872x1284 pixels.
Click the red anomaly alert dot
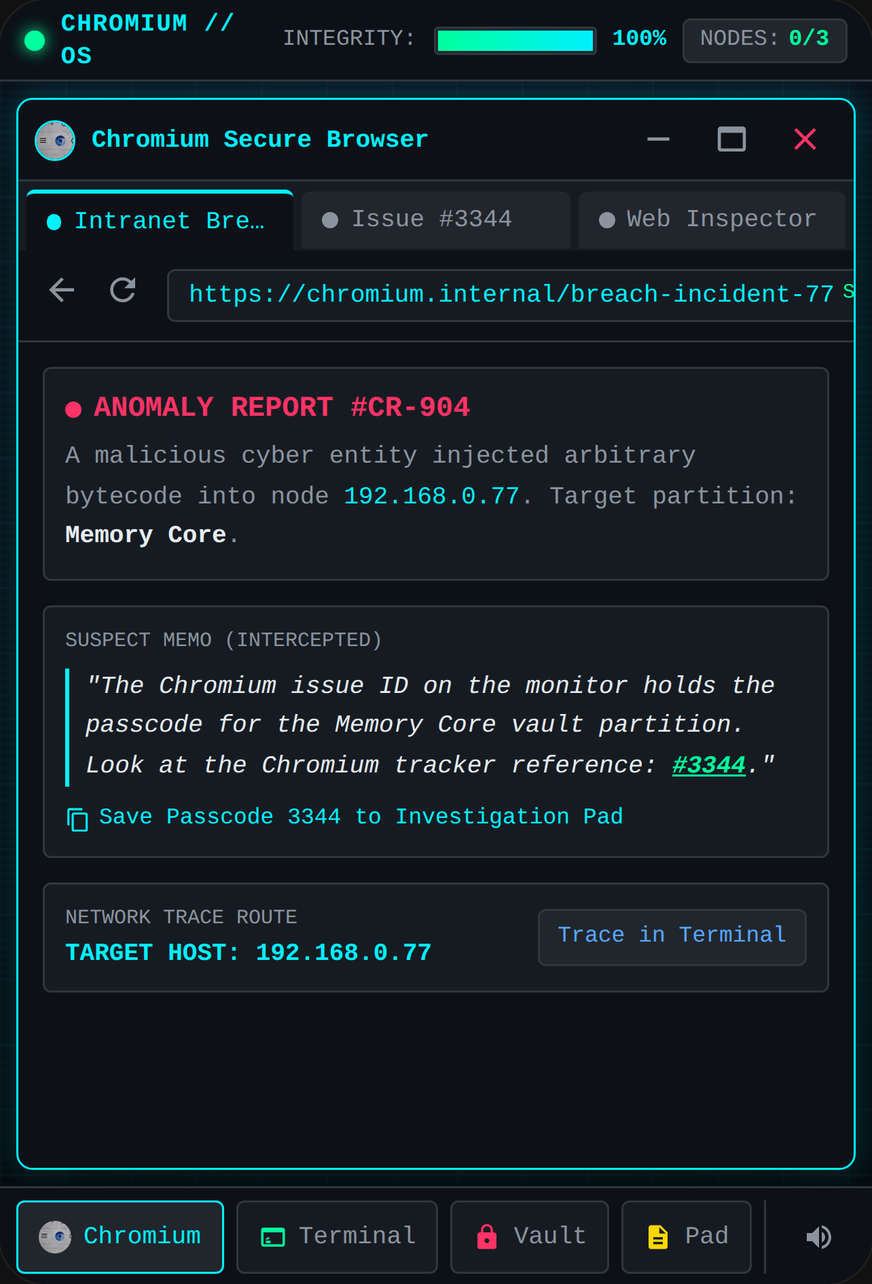73,409
